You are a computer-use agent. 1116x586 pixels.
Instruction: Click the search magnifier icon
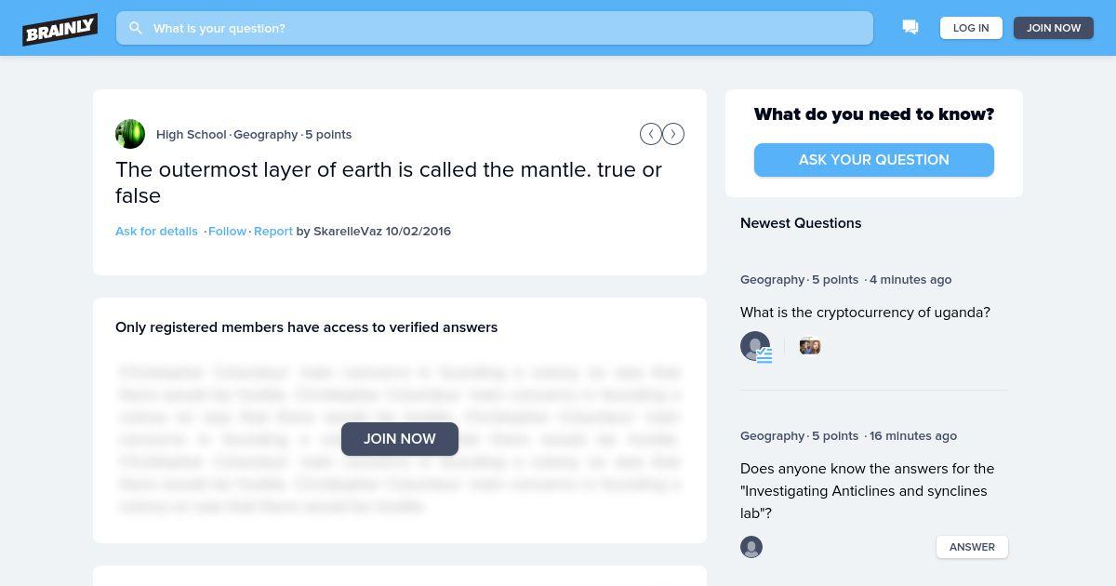136,28
